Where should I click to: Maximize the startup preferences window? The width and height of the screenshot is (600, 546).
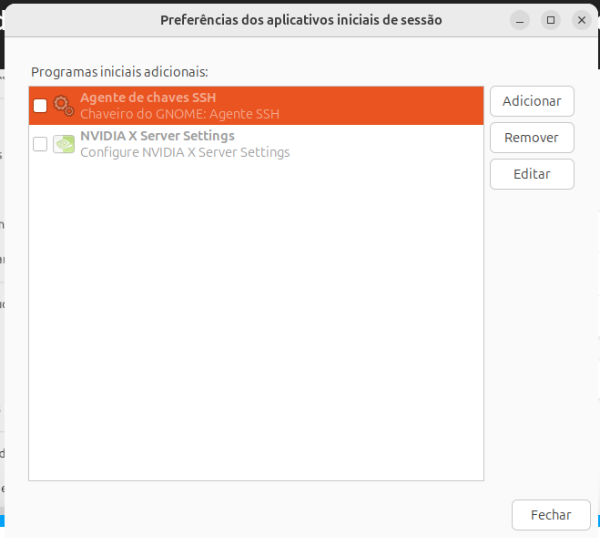(550, 19)
